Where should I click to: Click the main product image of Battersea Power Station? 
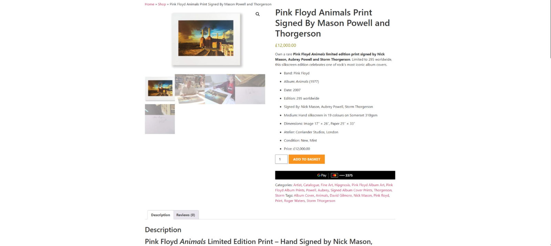[x=206, y=38]
